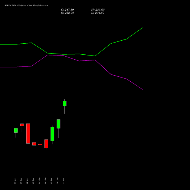Click the thin red doji candle above 14

click(40, 144)
